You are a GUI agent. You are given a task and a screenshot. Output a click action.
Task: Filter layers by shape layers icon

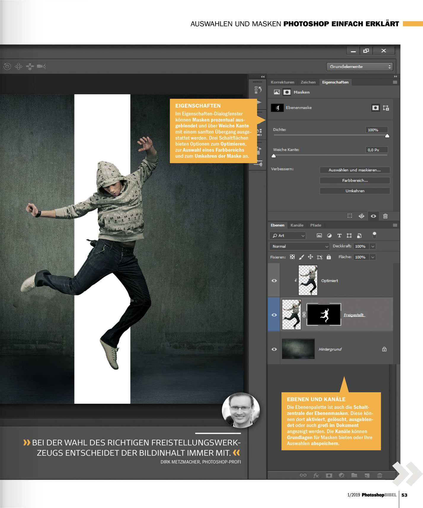tap(349, 236)
